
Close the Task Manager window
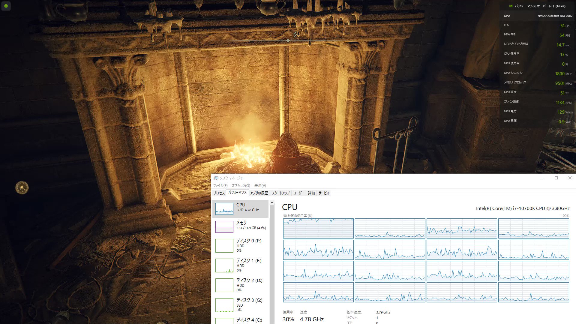pos(570,178)
